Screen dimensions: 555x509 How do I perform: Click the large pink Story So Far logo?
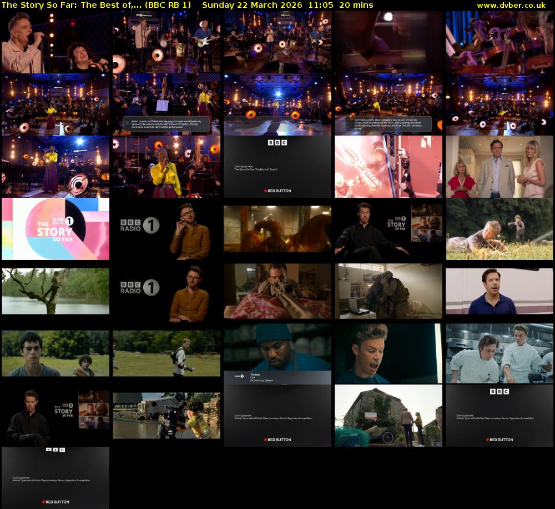tap(56, 229)
